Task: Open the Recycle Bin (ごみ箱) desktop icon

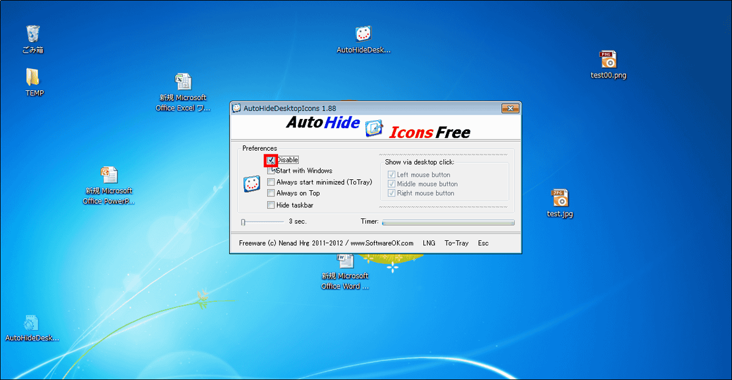Action: click(x=33, y=39)
